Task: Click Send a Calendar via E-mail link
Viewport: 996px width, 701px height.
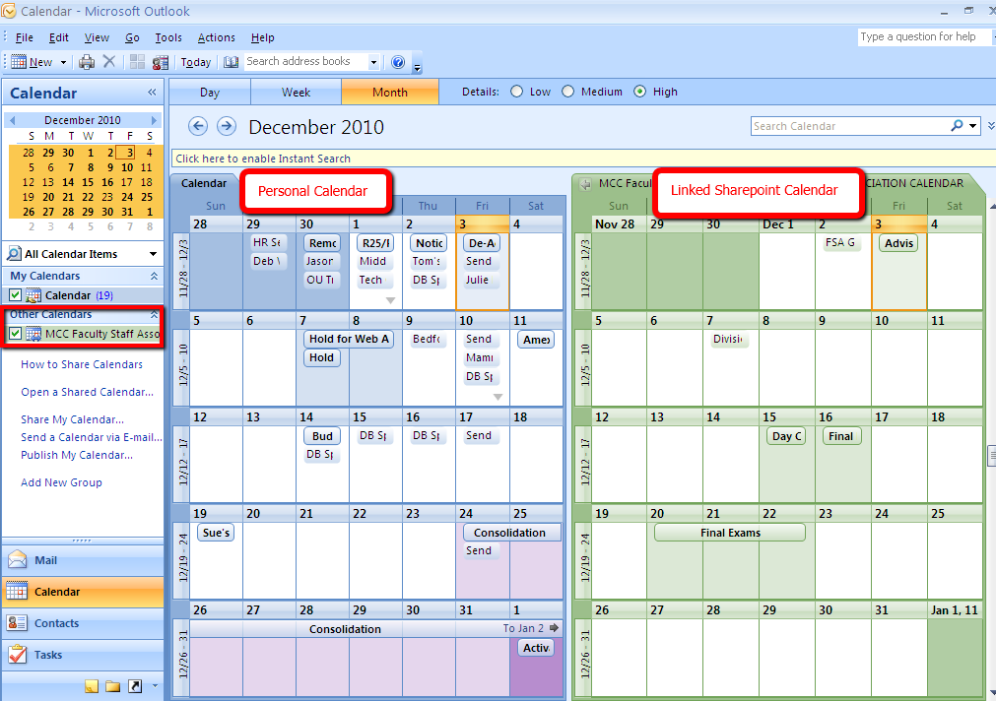Action: [x=91, y=437]
